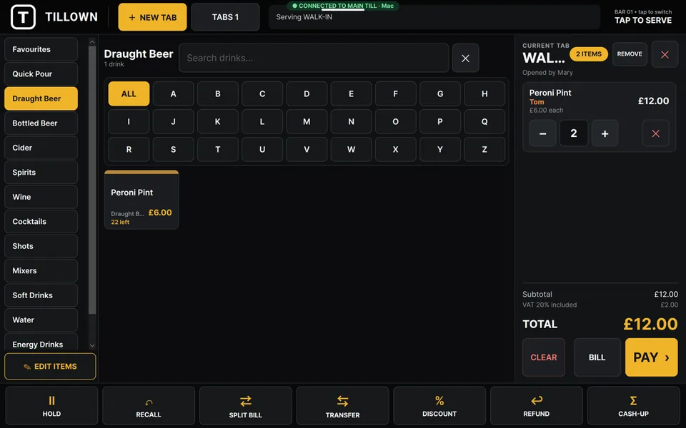Filter drinks by letter X

point(395,149)
